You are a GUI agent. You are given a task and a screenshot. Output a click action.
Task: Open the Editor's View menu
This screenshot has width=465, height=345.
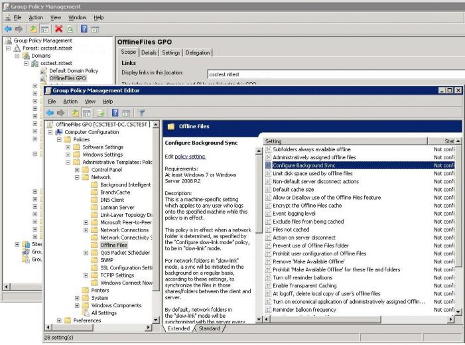(x=90, y=102)
